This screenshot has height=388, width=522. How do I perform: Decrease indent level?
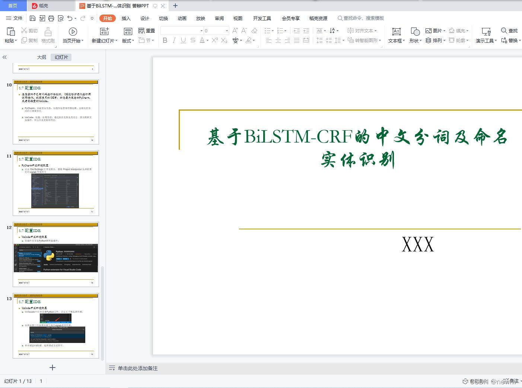click(297, 31)
